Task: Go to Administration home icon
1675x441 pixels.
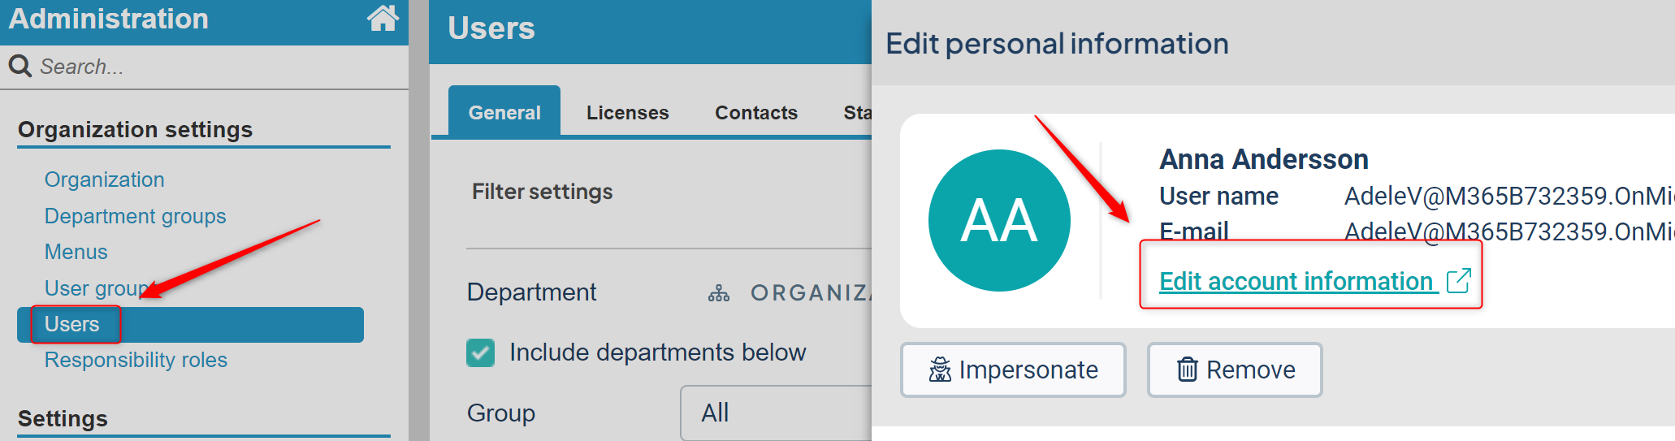Action: 383,18
